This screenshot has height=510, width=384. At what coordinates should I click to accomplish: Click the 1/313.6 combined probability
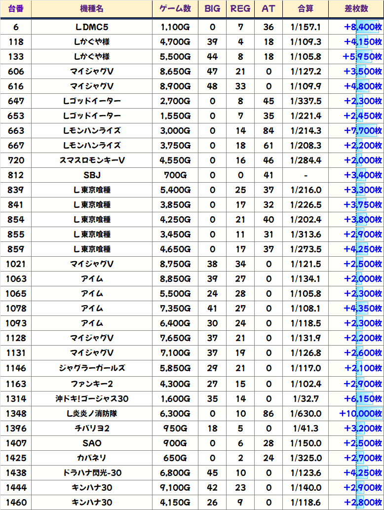pos(306,234)
